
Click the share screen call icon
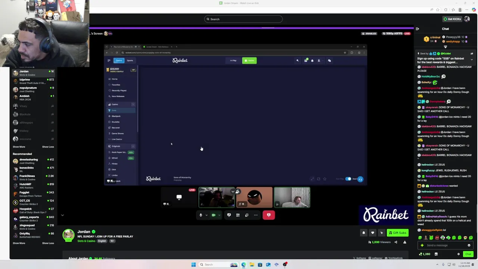[229, 215]
